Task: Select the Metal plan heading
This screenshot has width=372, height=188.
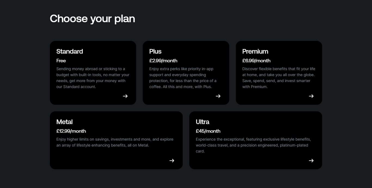Action: pyautogui.click(x=65, y=122)
